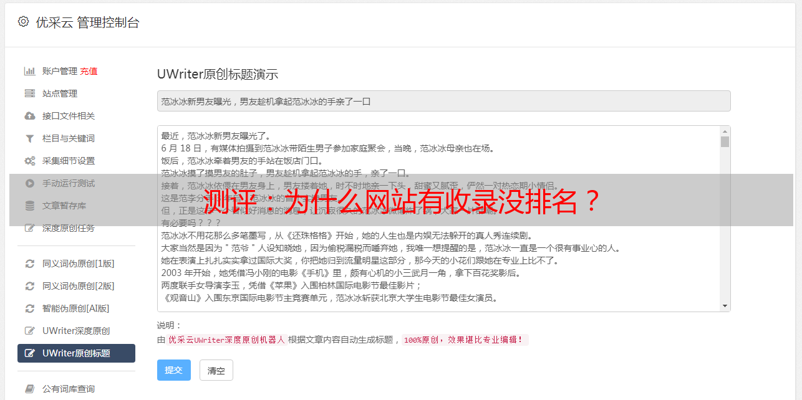Select the UWriter原创标题 sidebar item
Viewport: 802px width, 400px height.
(76, 353)
